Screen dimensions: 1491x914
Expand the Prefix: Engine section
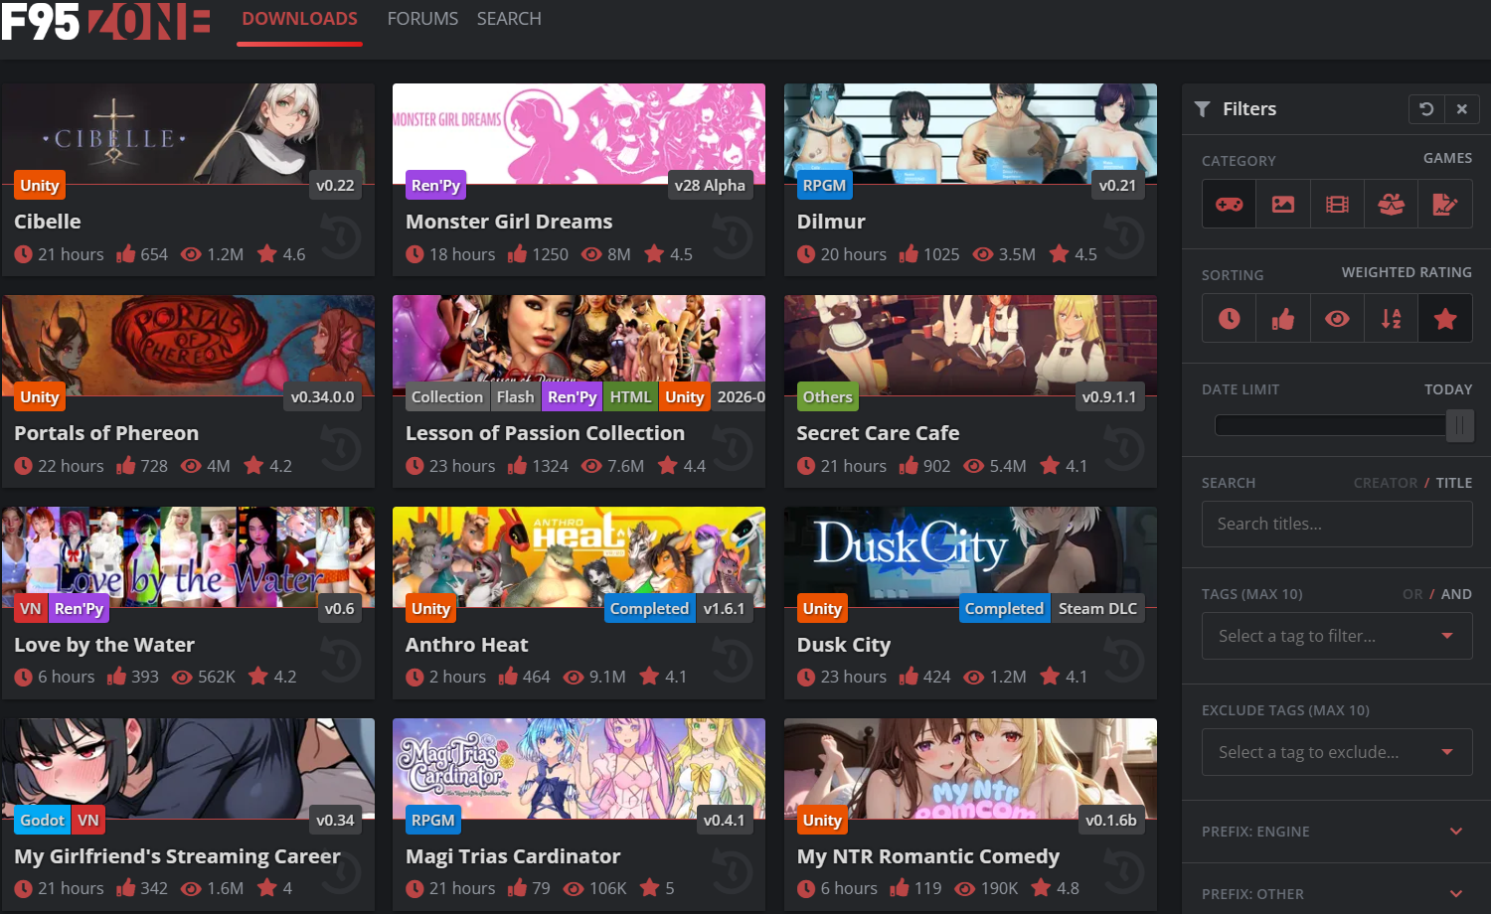pos(1336,832)
